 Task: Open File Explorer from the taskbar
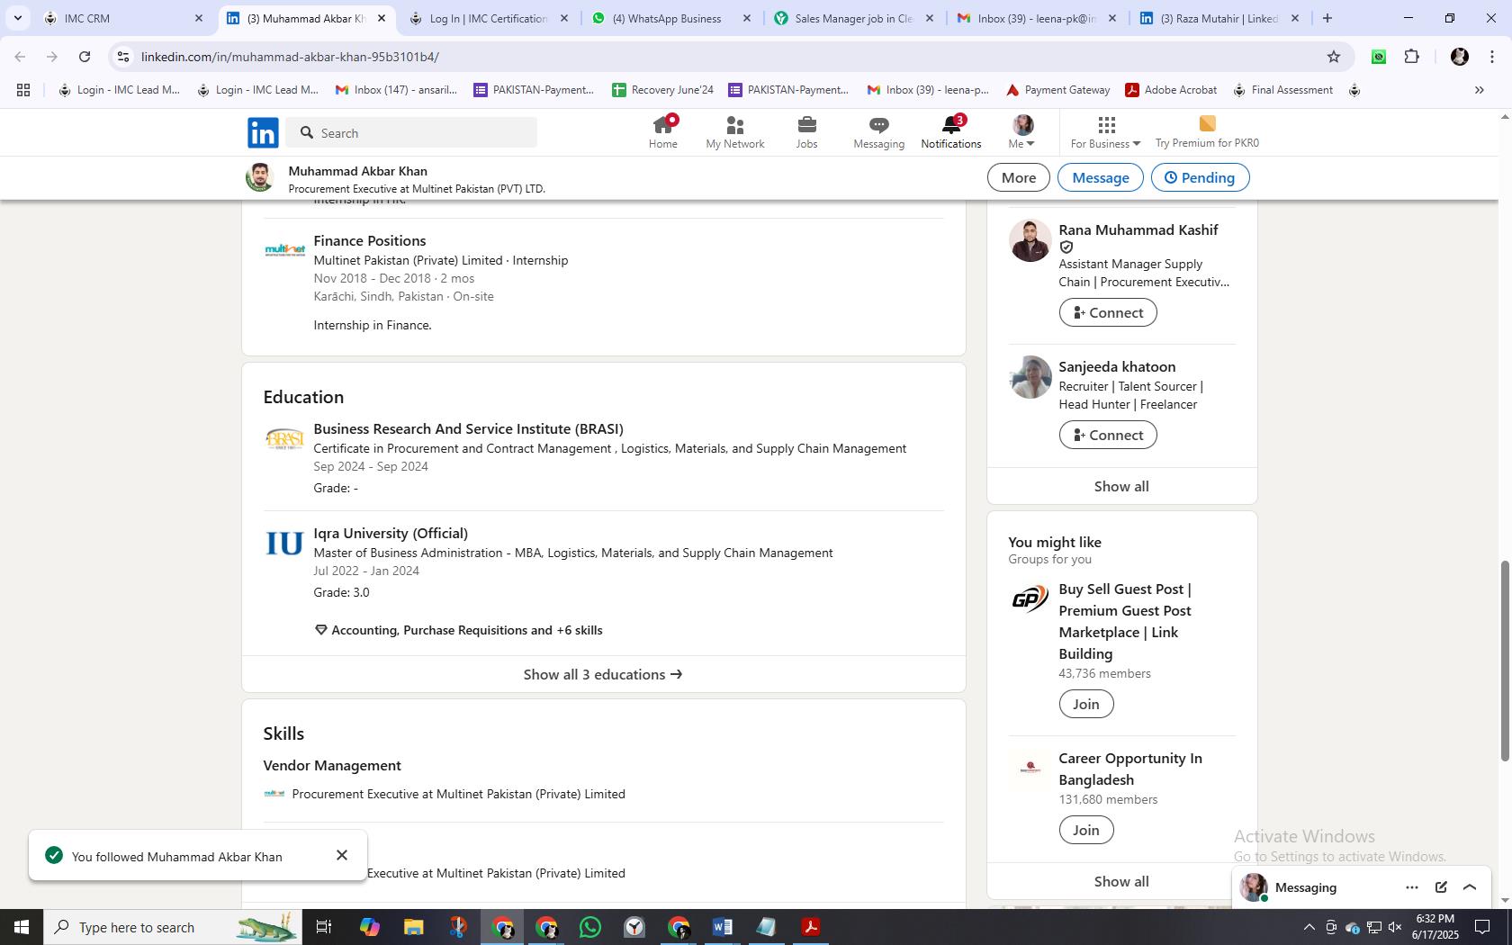click(x=413, y=927)
